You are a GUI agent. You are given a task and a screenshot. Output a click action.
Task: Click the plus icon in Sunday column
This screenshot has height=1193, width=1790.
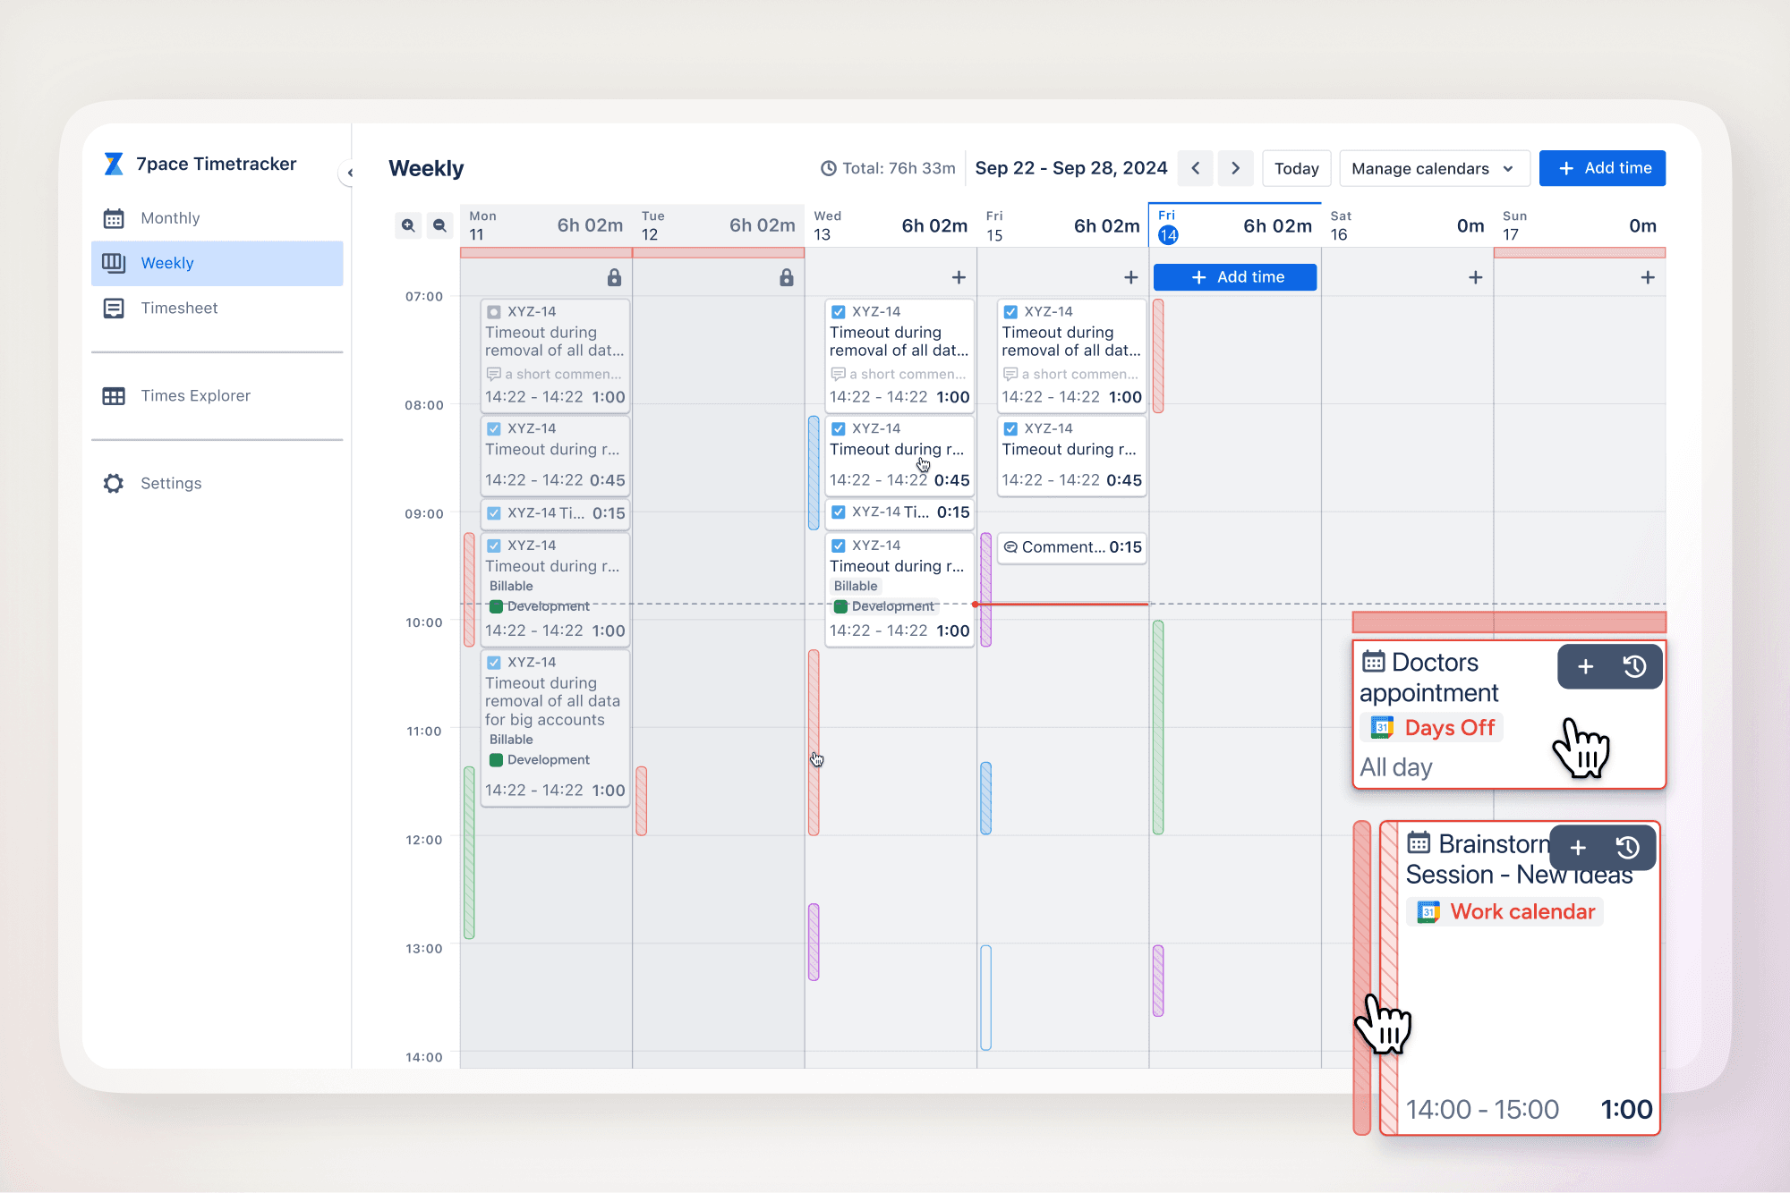[1648, 277]
